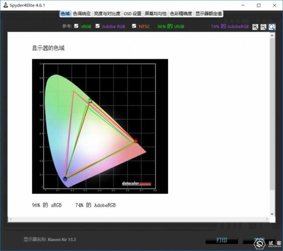Click the vertical scrollbar thumb
The width and height of the screenshot is (283, 251).
click(x=272, y=114)
